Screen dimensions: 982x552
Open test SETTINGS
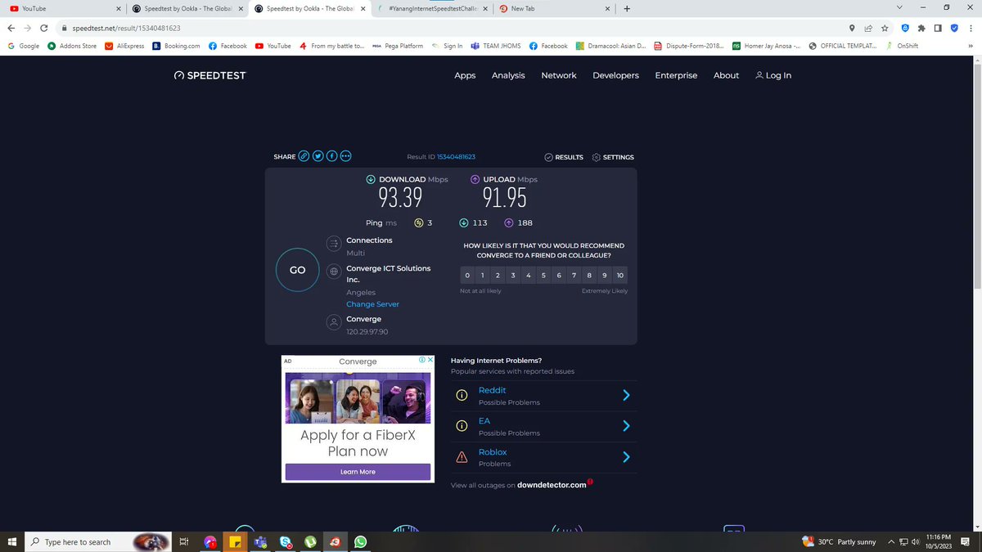613,157
